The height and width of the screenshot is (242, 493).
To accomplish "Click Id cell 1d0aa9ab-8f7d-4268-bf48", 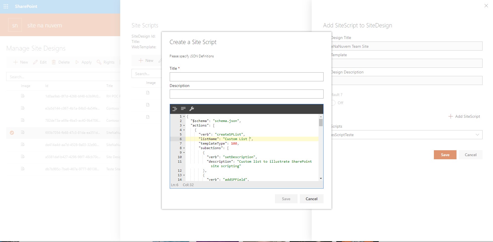I will tap(73, 96).
